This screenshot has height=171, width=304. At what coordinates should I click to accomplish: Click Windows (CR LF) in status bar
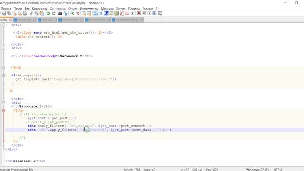click(257, 170)
